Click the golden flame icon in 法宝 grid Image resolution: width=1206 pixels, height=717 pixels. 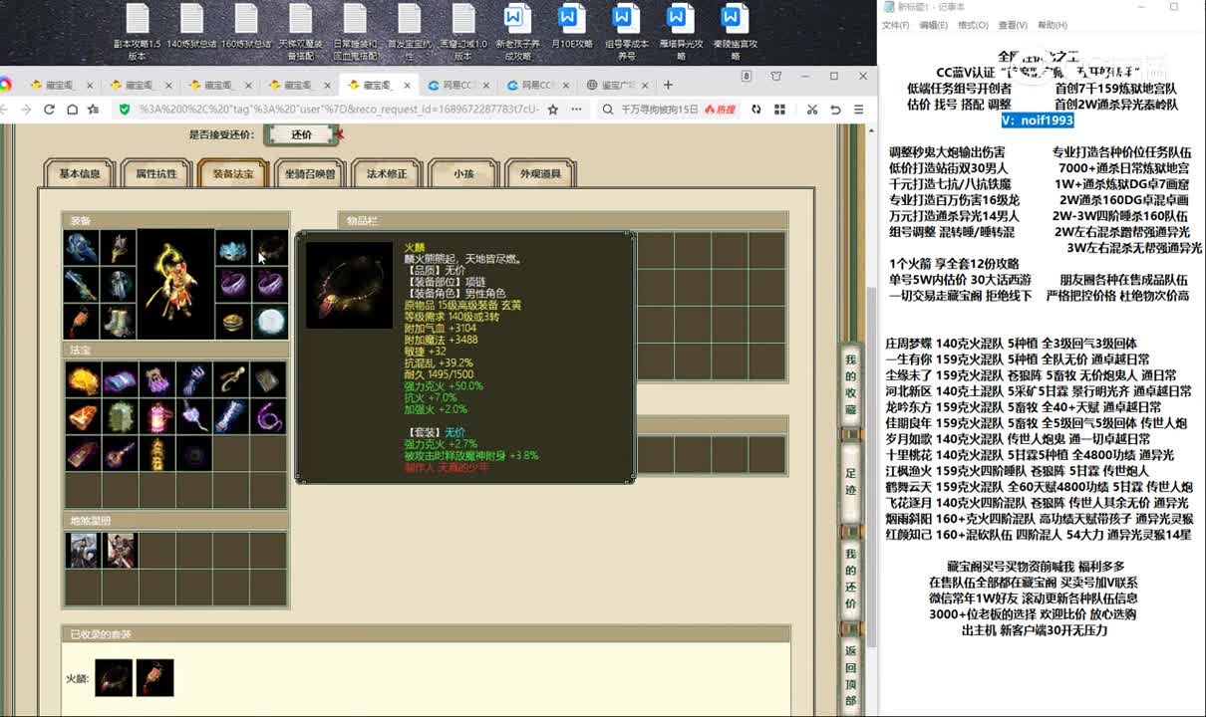tap(83, 379)
